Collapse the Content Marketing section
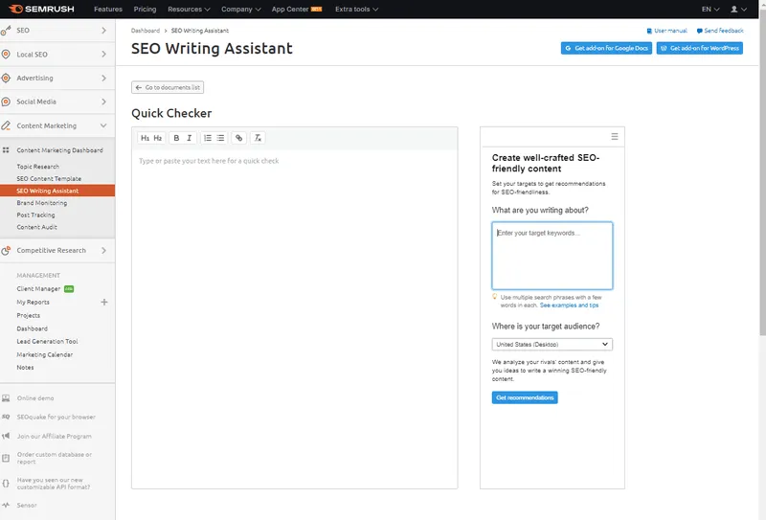 [x=103, y=125]
